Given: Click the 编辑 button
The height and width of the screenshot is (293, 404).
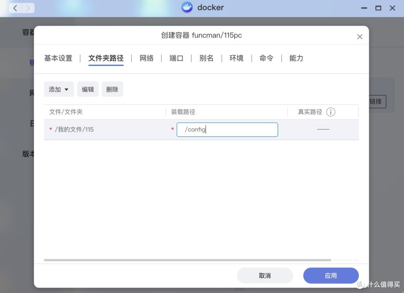Looking at the screenshot, I should (x=88, y=89).
